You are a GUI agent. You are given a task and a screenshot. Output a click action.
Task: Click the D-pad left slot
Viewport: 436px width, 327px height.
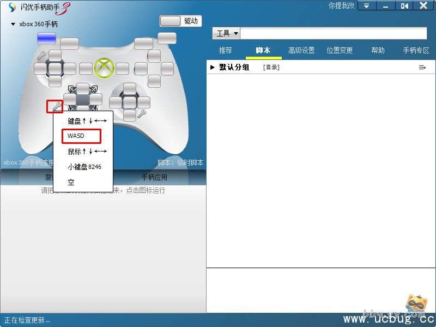point(70,99)
